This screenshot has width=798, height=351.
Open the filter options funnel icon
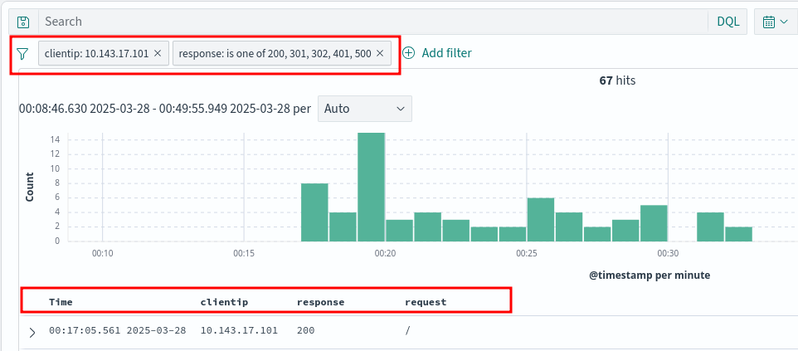click(23, 53)
